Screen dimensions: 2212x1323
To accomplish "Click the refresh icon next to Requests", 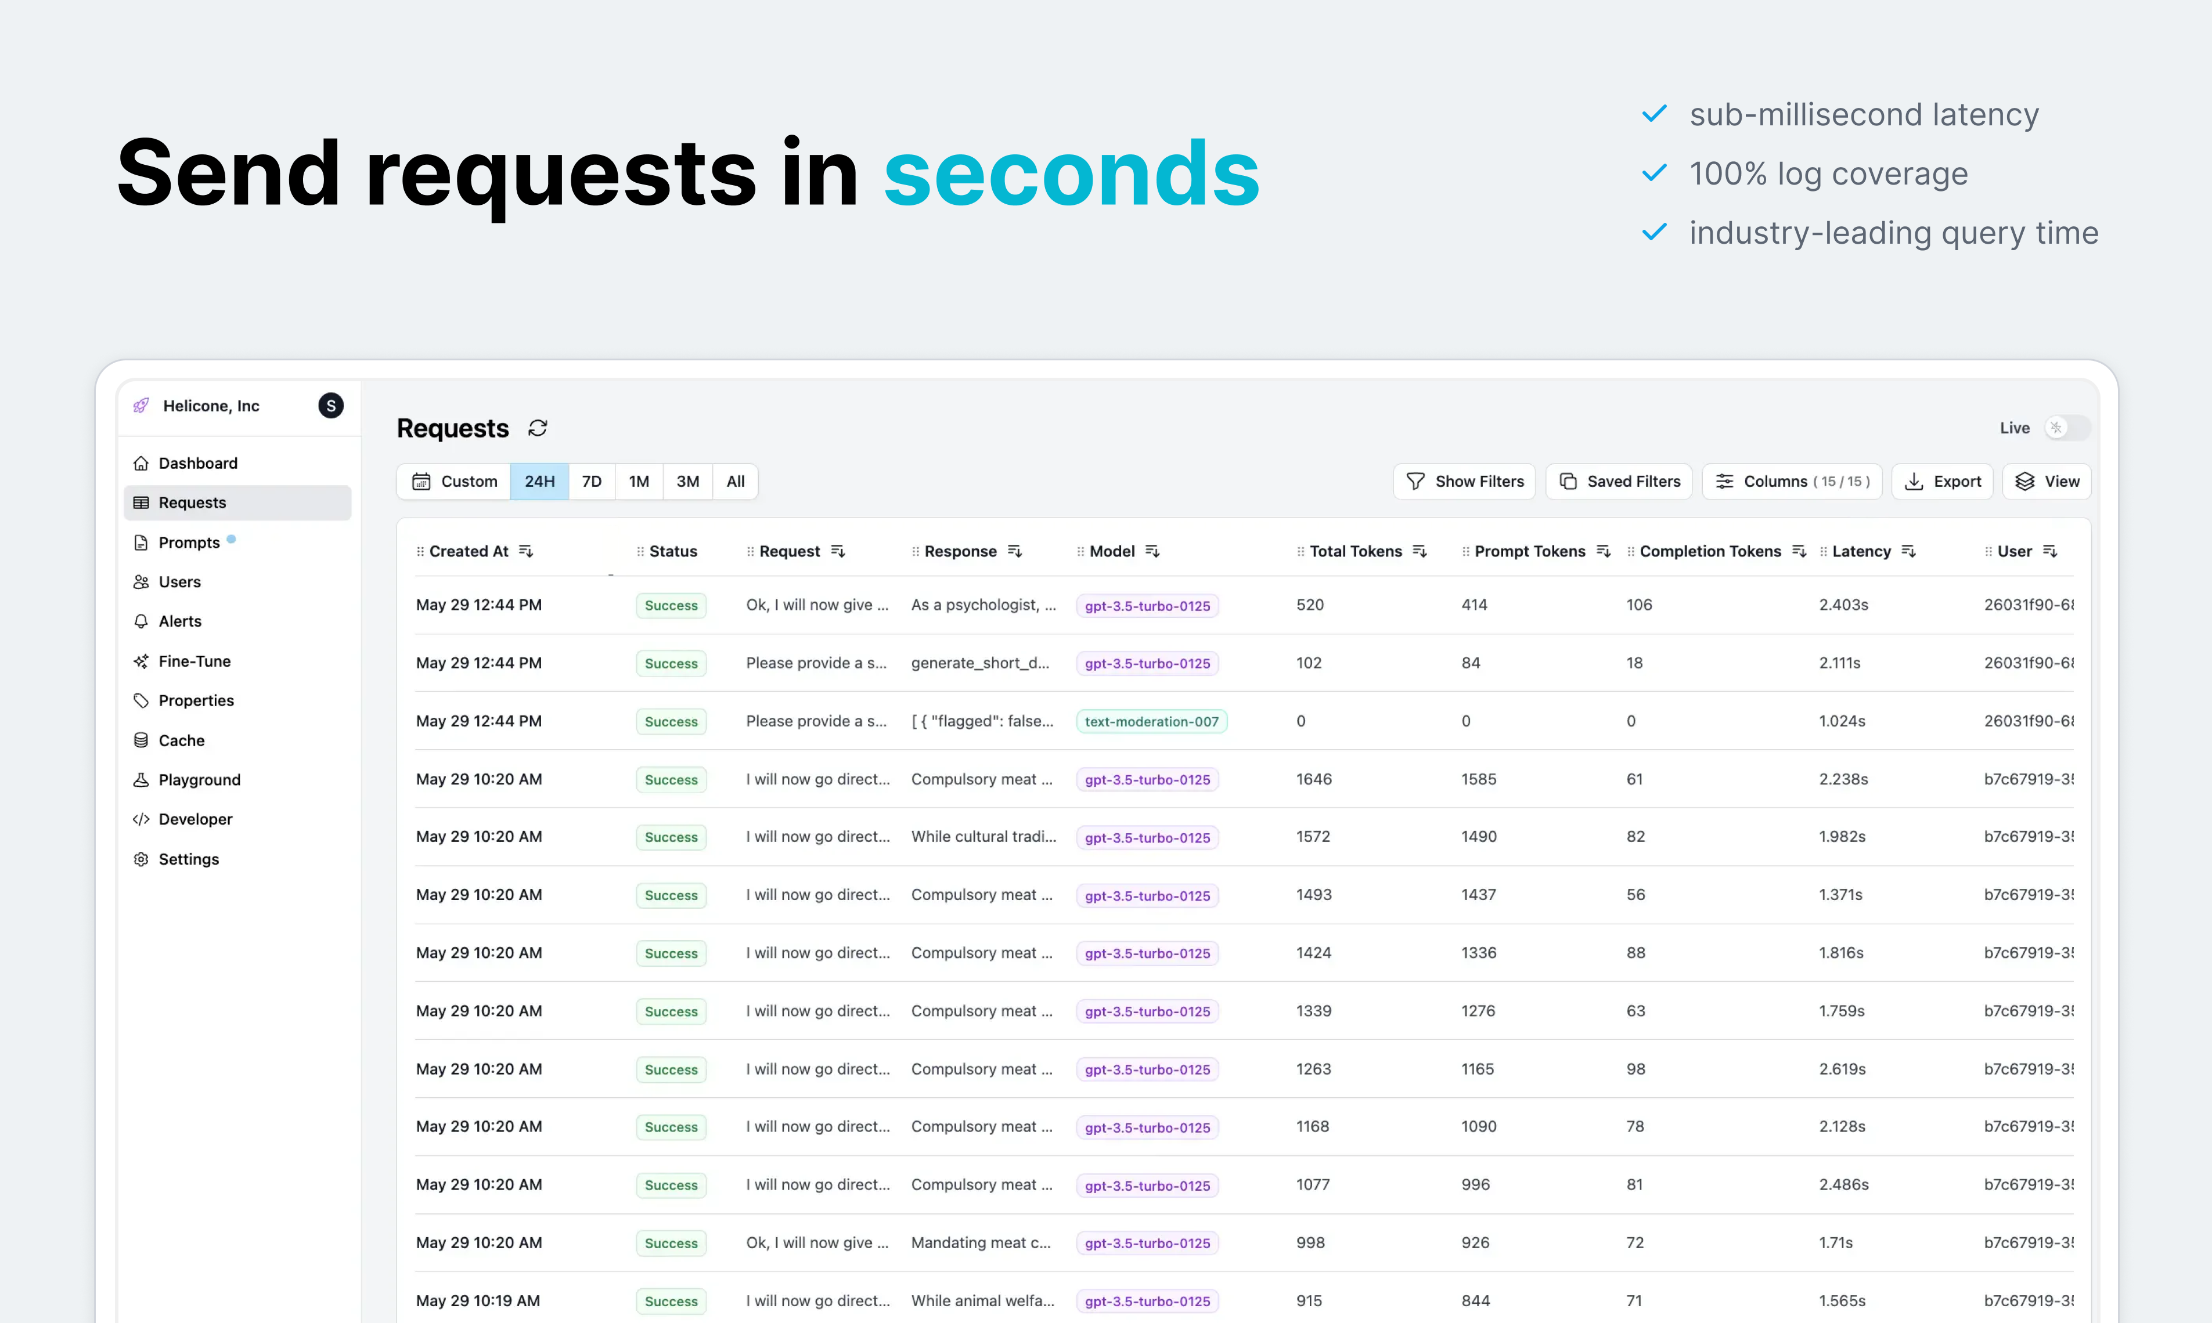I will 537,428.
